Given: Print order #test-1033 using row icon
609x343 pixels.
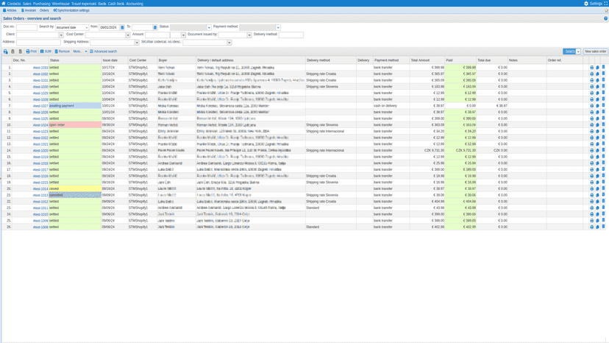Looking at the screenshot, I should [592, 67].
